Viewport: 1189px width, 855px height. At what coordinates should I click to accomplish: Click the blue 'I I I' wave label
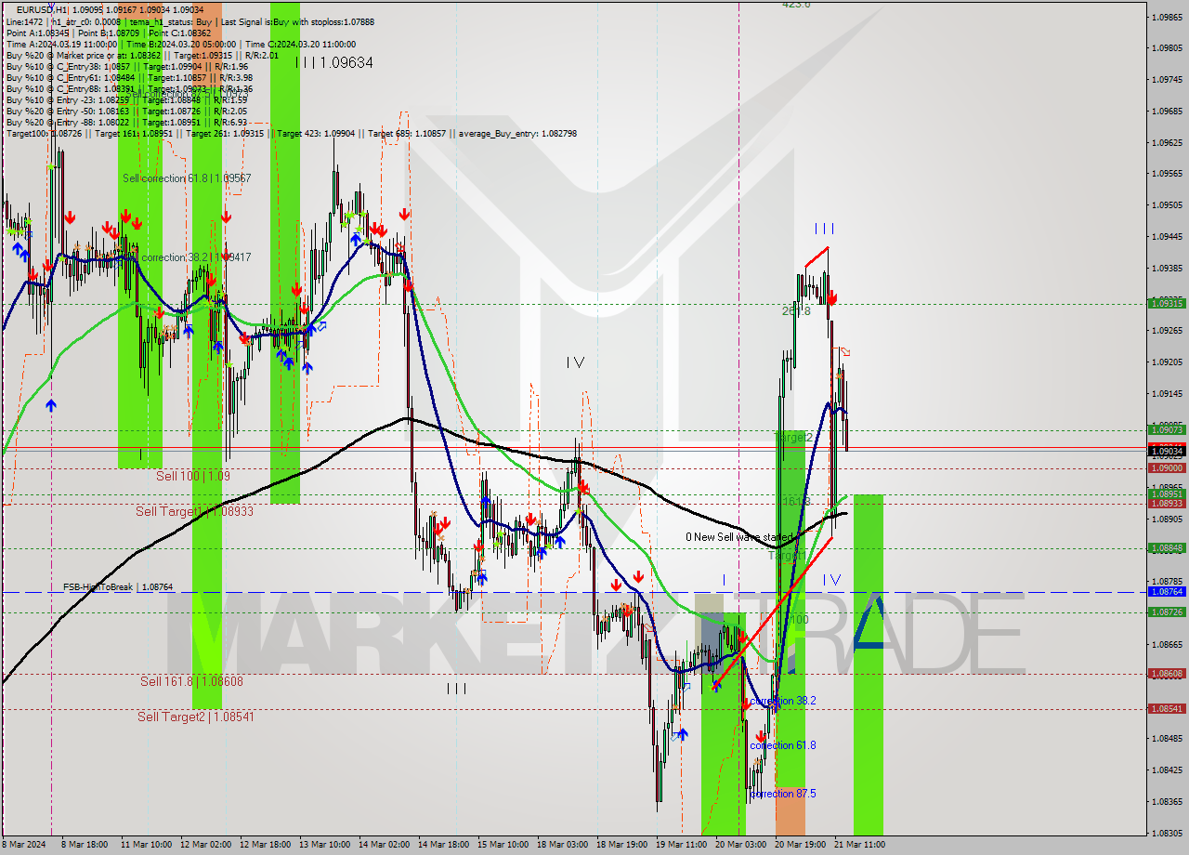(824, 229)
